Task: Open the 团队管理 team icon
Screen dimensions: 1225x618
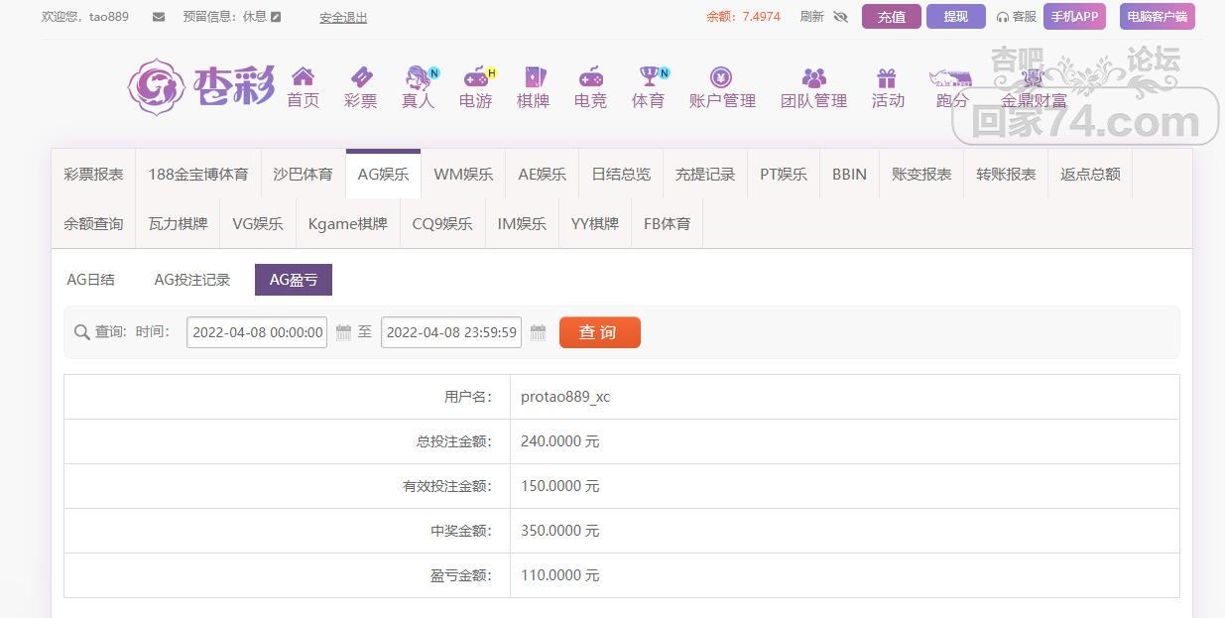Action: (x=813, y=77)
